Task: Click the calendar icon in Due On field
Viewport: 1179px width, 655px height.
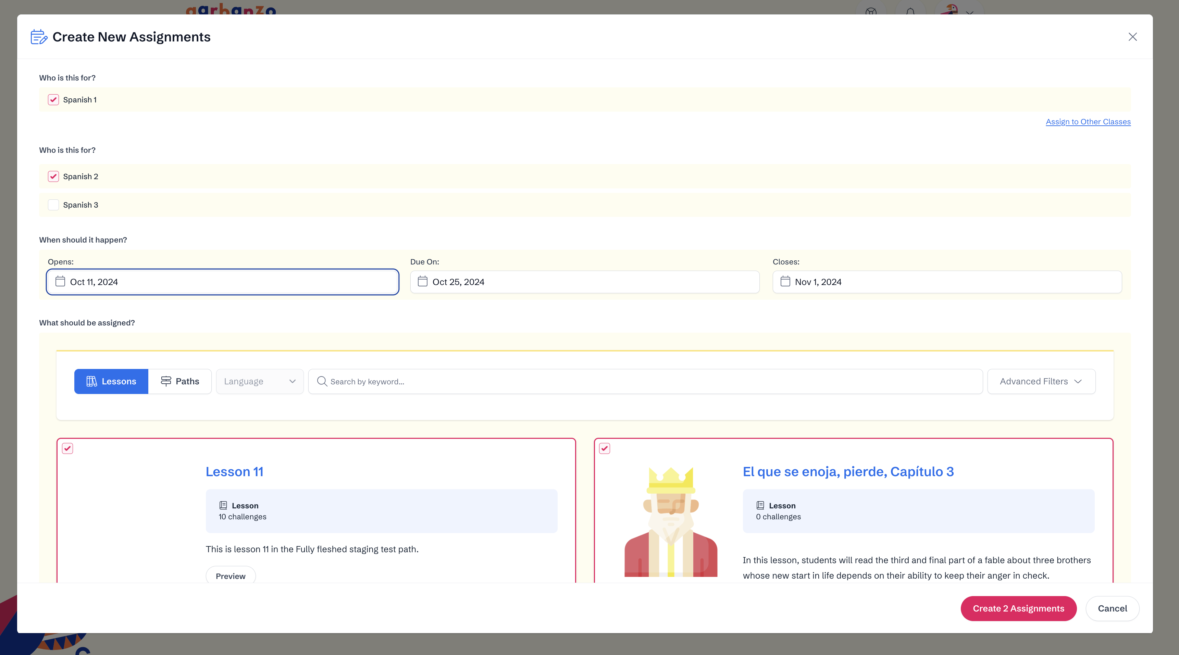Action: (x=422, y=282)
